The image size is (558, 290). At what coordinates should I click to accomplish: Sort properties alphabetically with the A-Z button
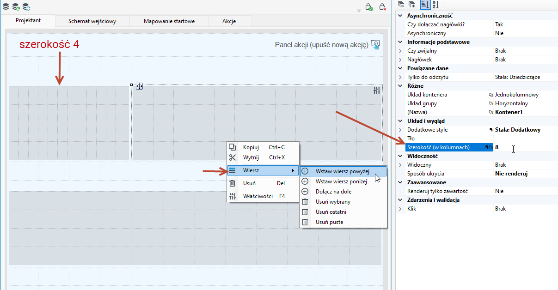click(x=435, y=5)
